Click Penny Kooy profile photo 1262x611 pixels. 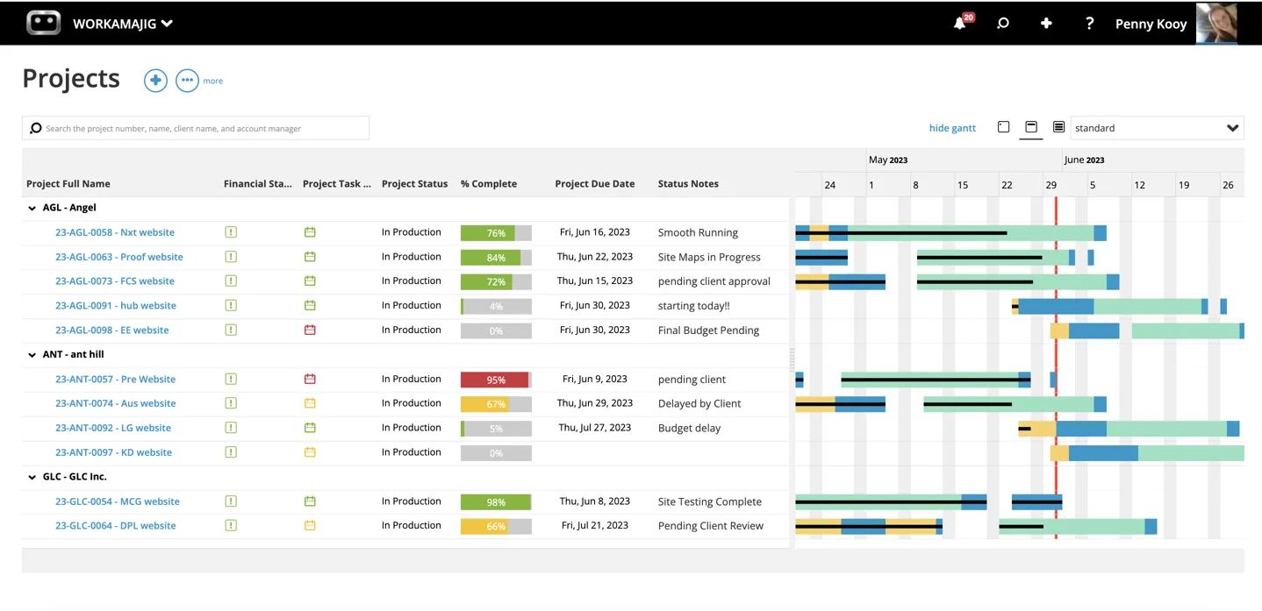(1218, 23)
